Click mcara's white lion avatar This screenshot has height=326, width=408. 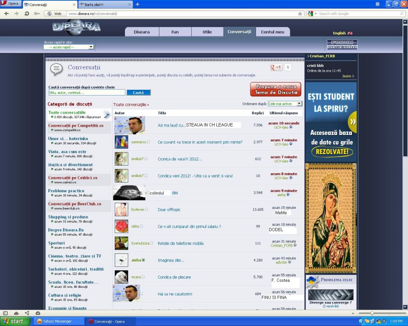[122, 277]
